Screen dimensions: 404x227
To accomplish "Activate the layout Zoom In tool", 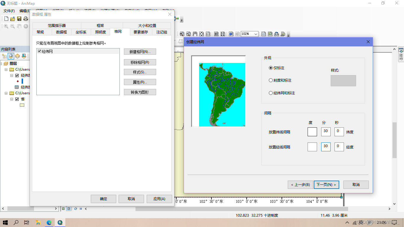I will click(x=182, y=34).
